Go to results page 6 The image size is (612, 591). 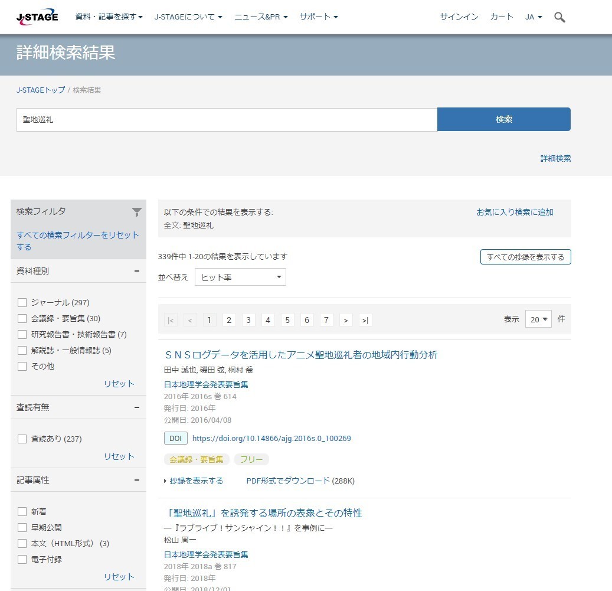(307, 320)
